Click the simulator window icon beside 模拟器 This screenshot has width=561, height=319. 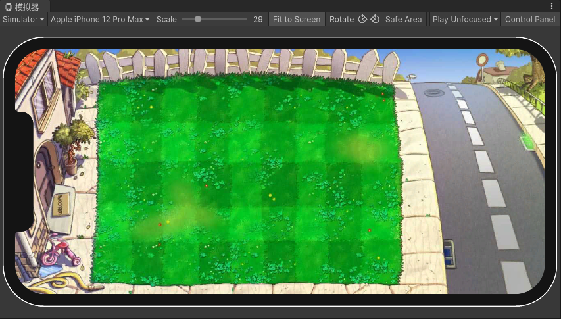click(9, 7)
